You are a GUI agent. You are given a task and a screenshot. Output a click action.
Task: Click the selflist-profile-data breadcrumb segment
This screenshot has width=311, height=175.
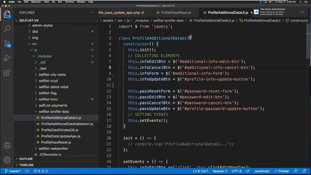169,20
